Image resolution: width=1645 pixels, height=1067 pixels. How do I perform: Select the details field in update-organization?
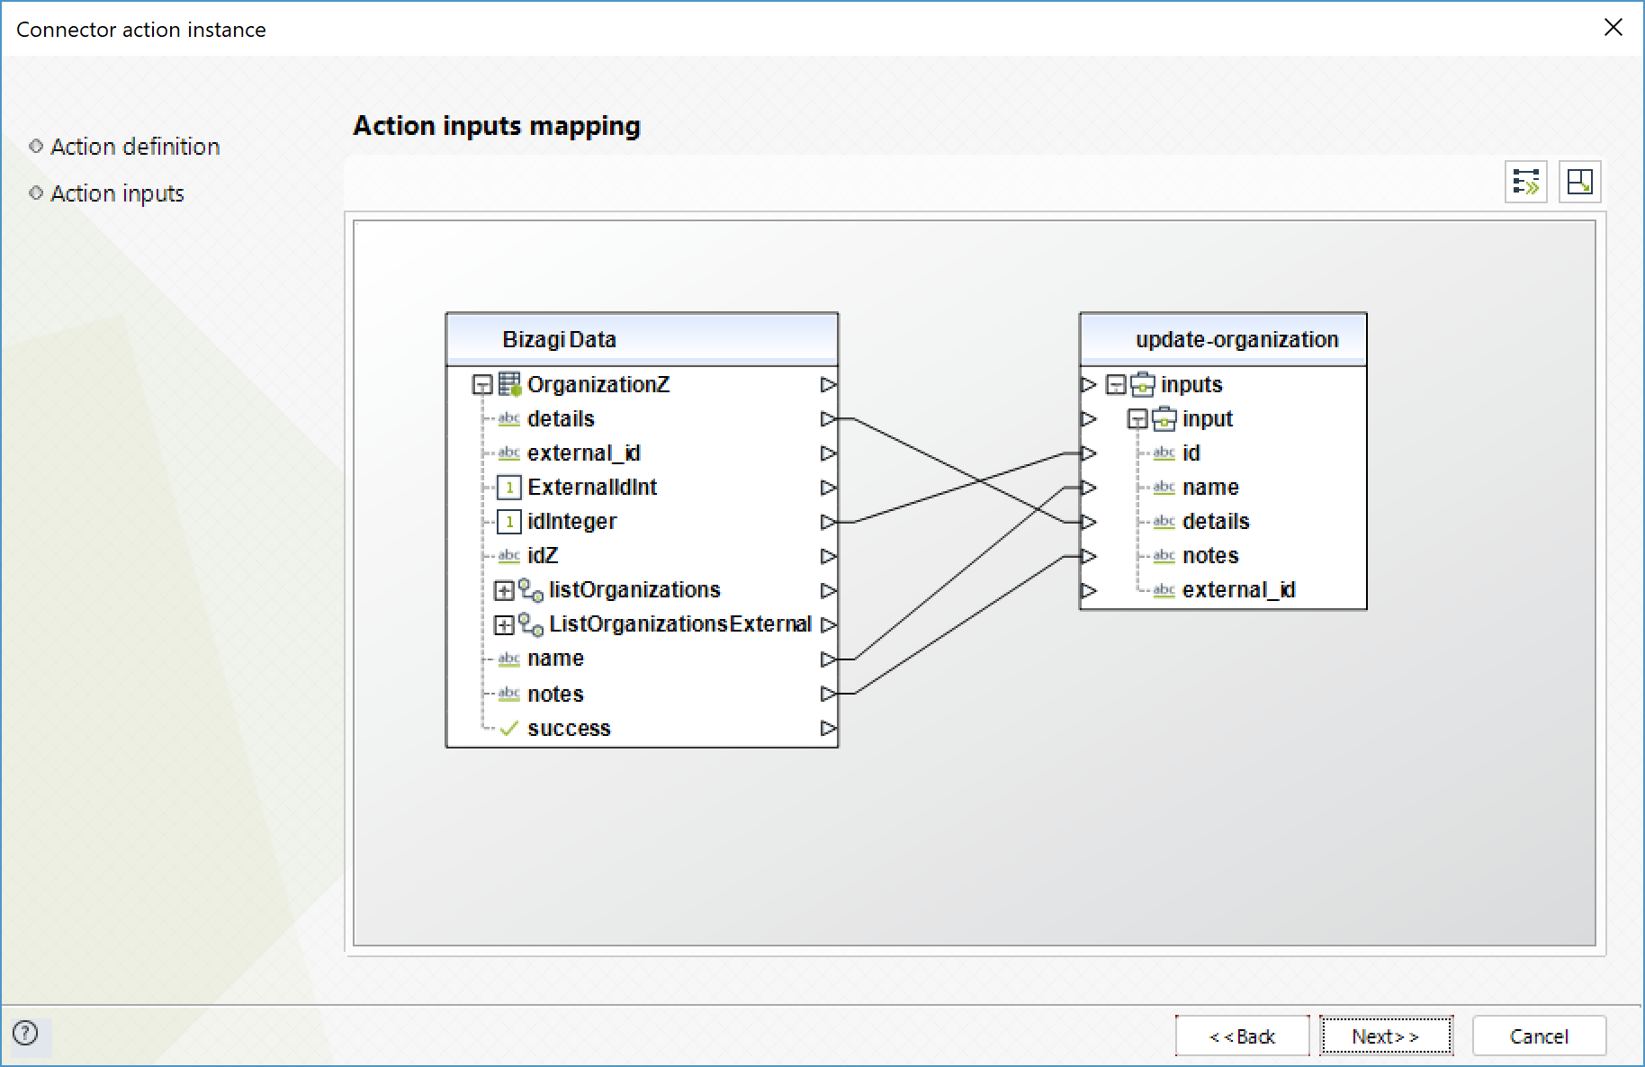click(x=1216, y=522)
